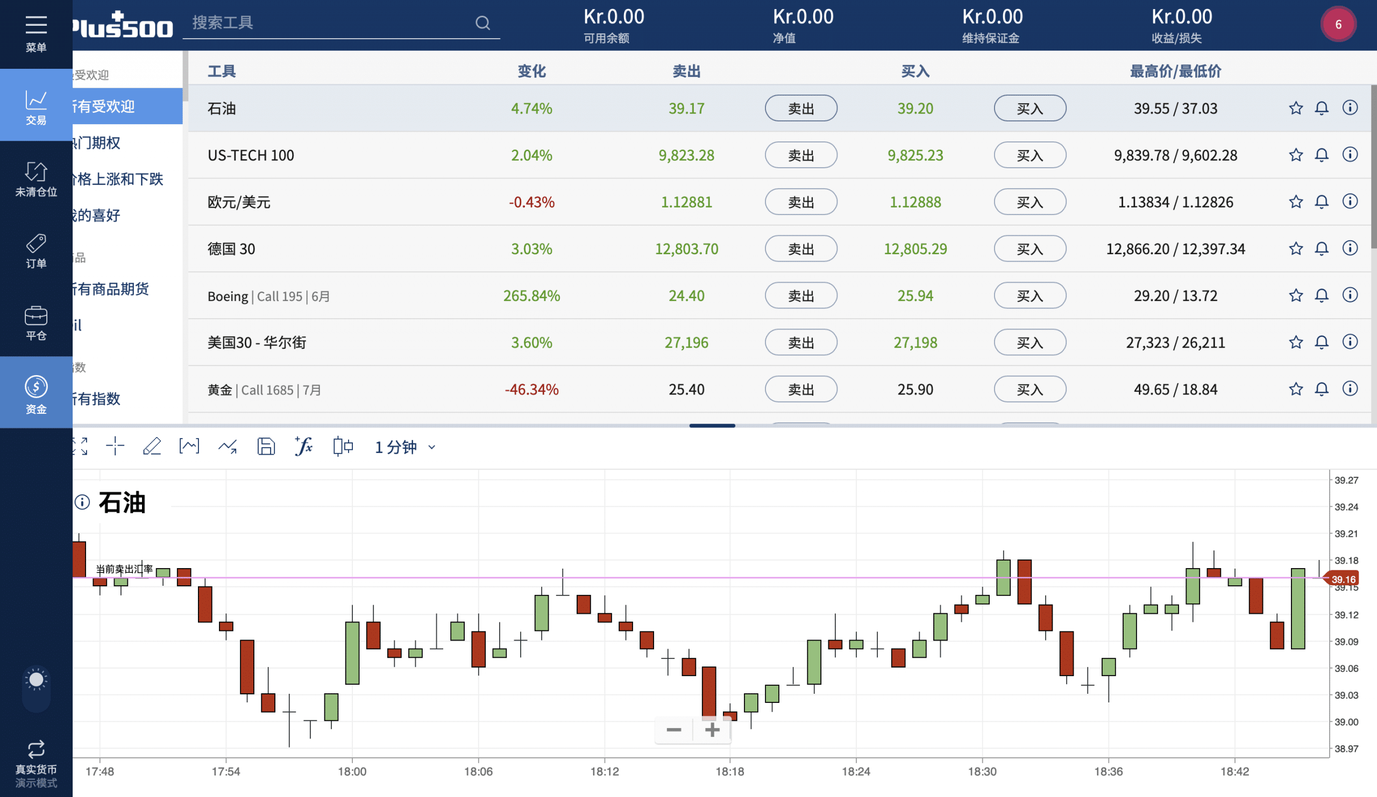Open the 1 分钟 timeframe dropdown
This screenshot has width=1377, height=797.
coord(405,447)
